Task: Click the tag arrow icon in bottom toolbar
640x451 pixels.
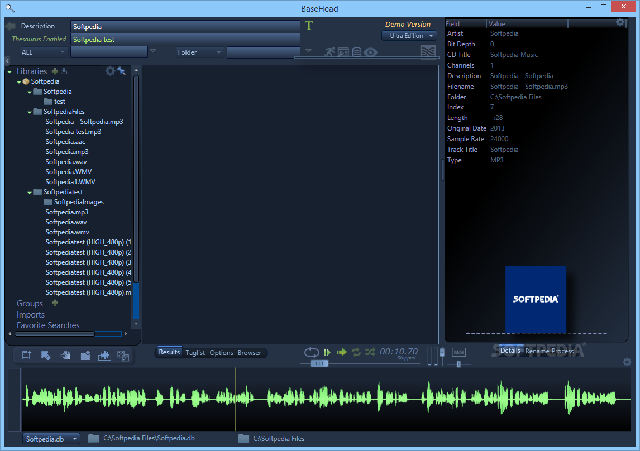Action: pos(46,355)
